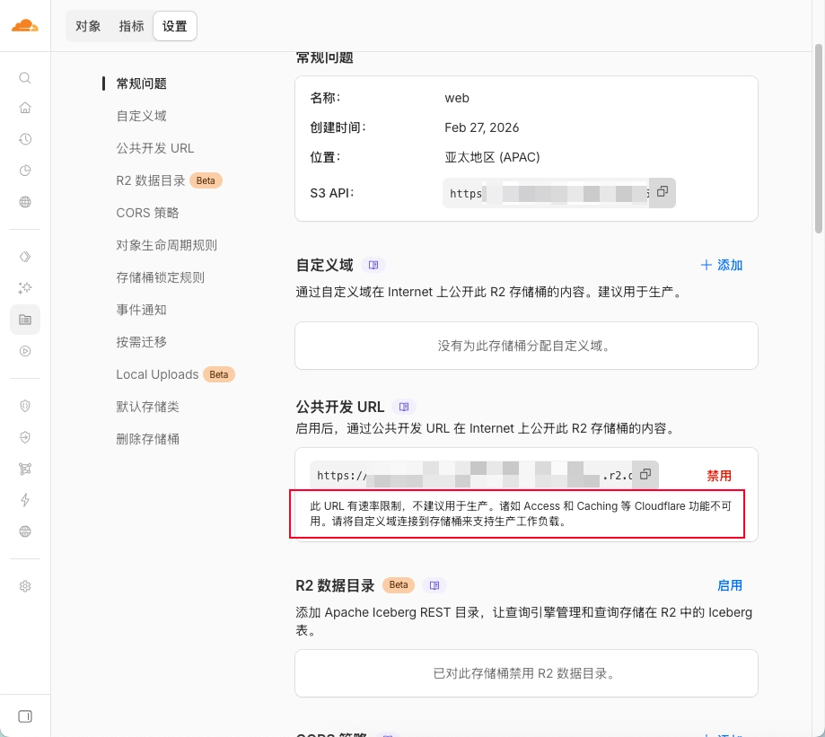Toggle sidebar collapse panel icon

(x=25, y=716)
